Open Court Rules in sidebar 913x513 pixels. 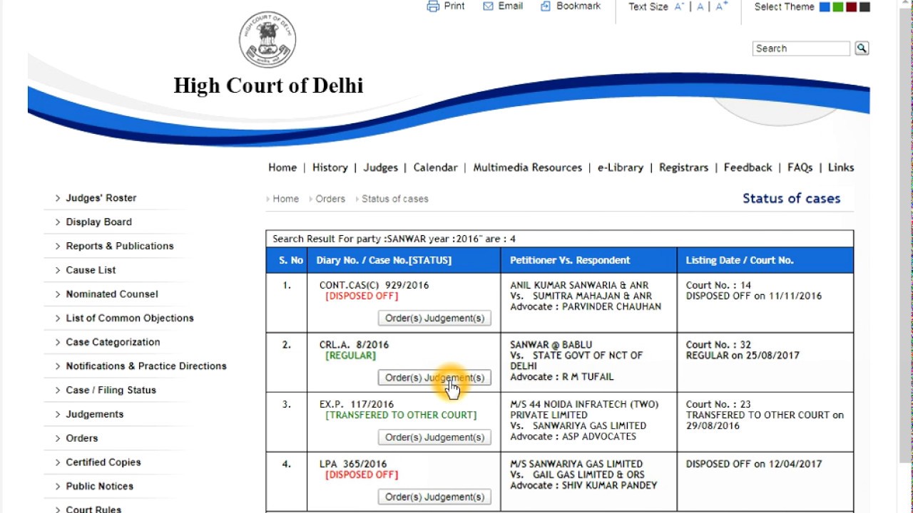[93, 508]
